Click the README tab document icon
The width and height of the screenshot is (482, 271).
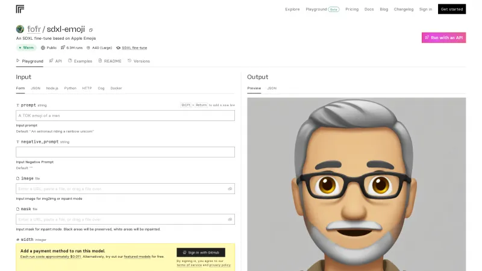click(100, 61)
